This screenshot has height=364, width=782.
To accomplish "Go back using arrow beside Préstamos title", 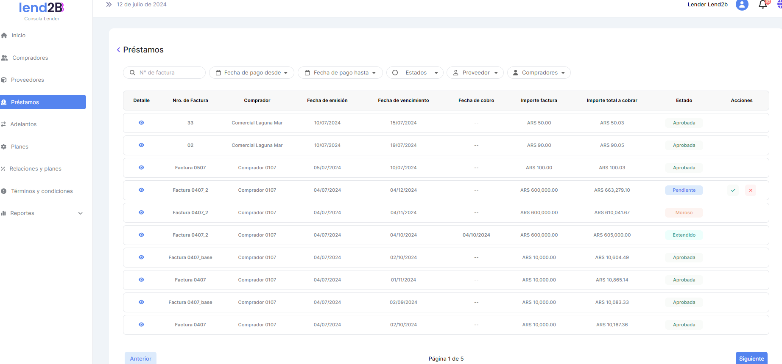I will click(x=118, y=50).
